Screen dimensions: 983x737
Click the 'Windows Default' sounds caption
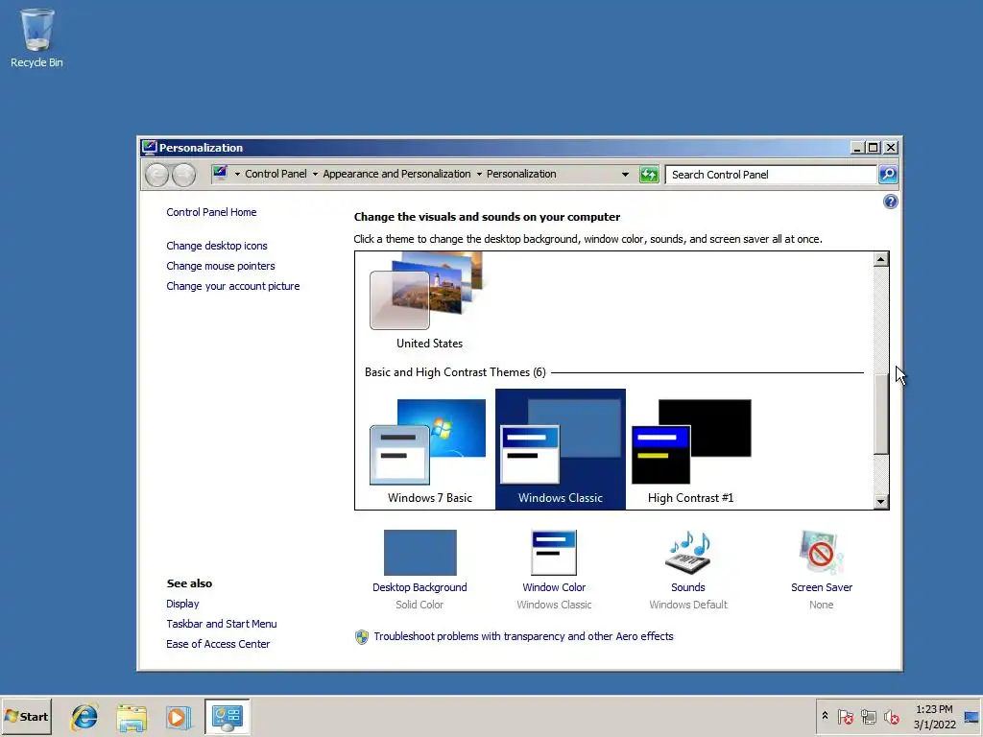click(x=687, y=605)
